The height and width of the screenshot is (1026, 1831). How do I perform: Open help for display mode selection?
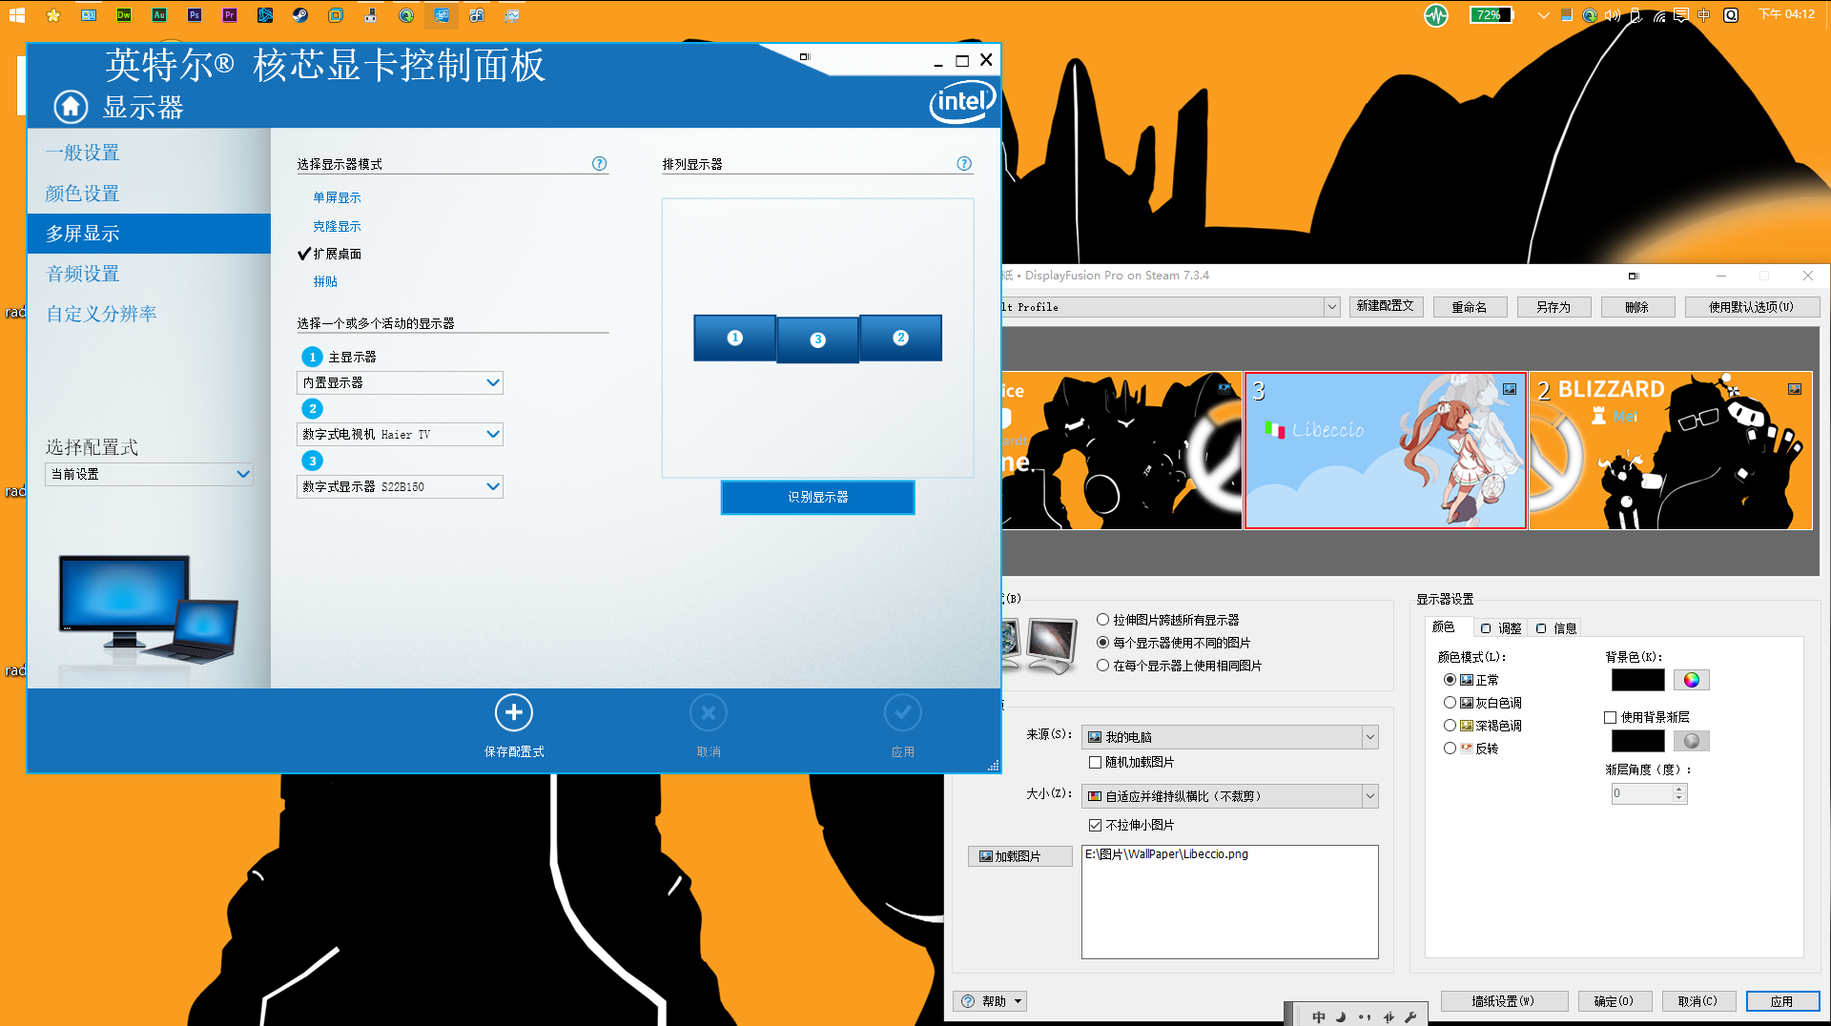coord(599,163)
